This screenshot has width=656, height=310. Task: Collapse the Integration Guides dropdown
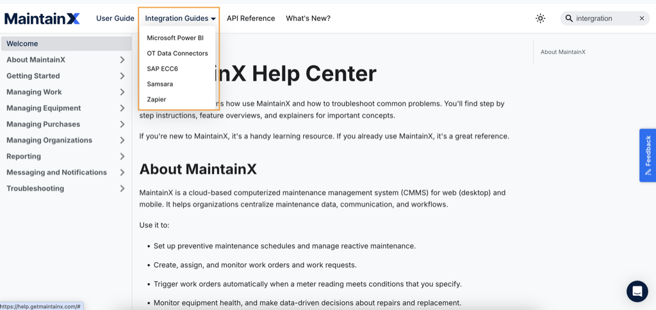click(x=180, y=19)
